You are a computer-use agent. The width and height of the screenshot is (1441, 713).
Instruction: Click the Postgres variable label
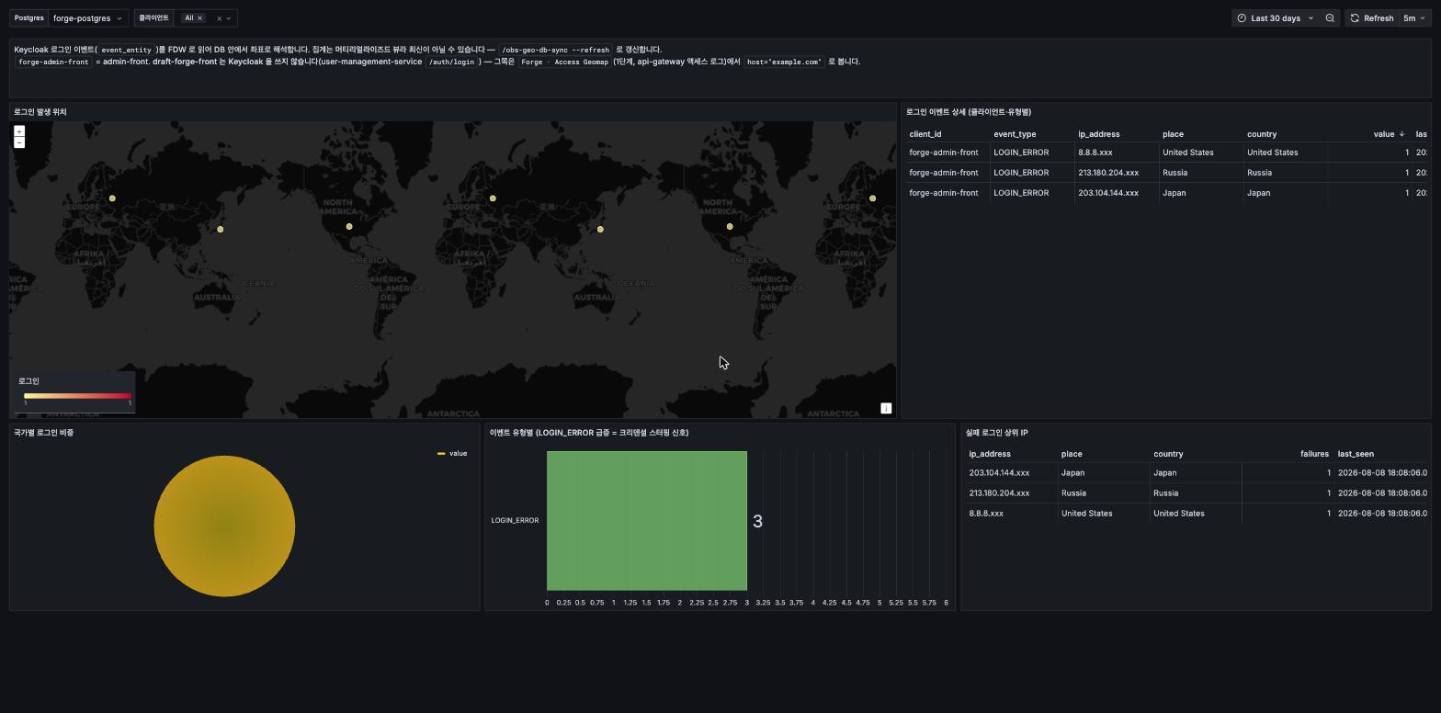(x=29, y=18)
